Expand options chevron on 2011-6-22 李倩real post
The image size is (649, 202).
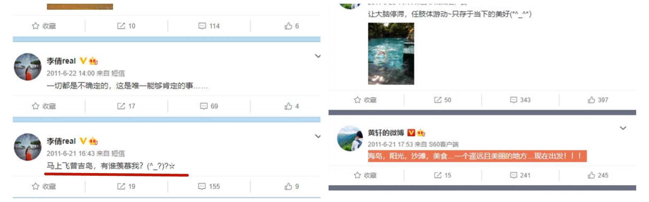pyautogui.click(x=317, y=56)
